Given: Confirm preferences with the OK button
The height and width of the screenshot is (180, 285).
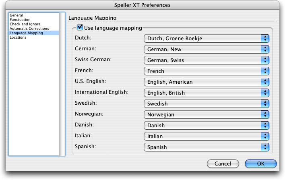Looking at the screenshot, I should 260,163.
